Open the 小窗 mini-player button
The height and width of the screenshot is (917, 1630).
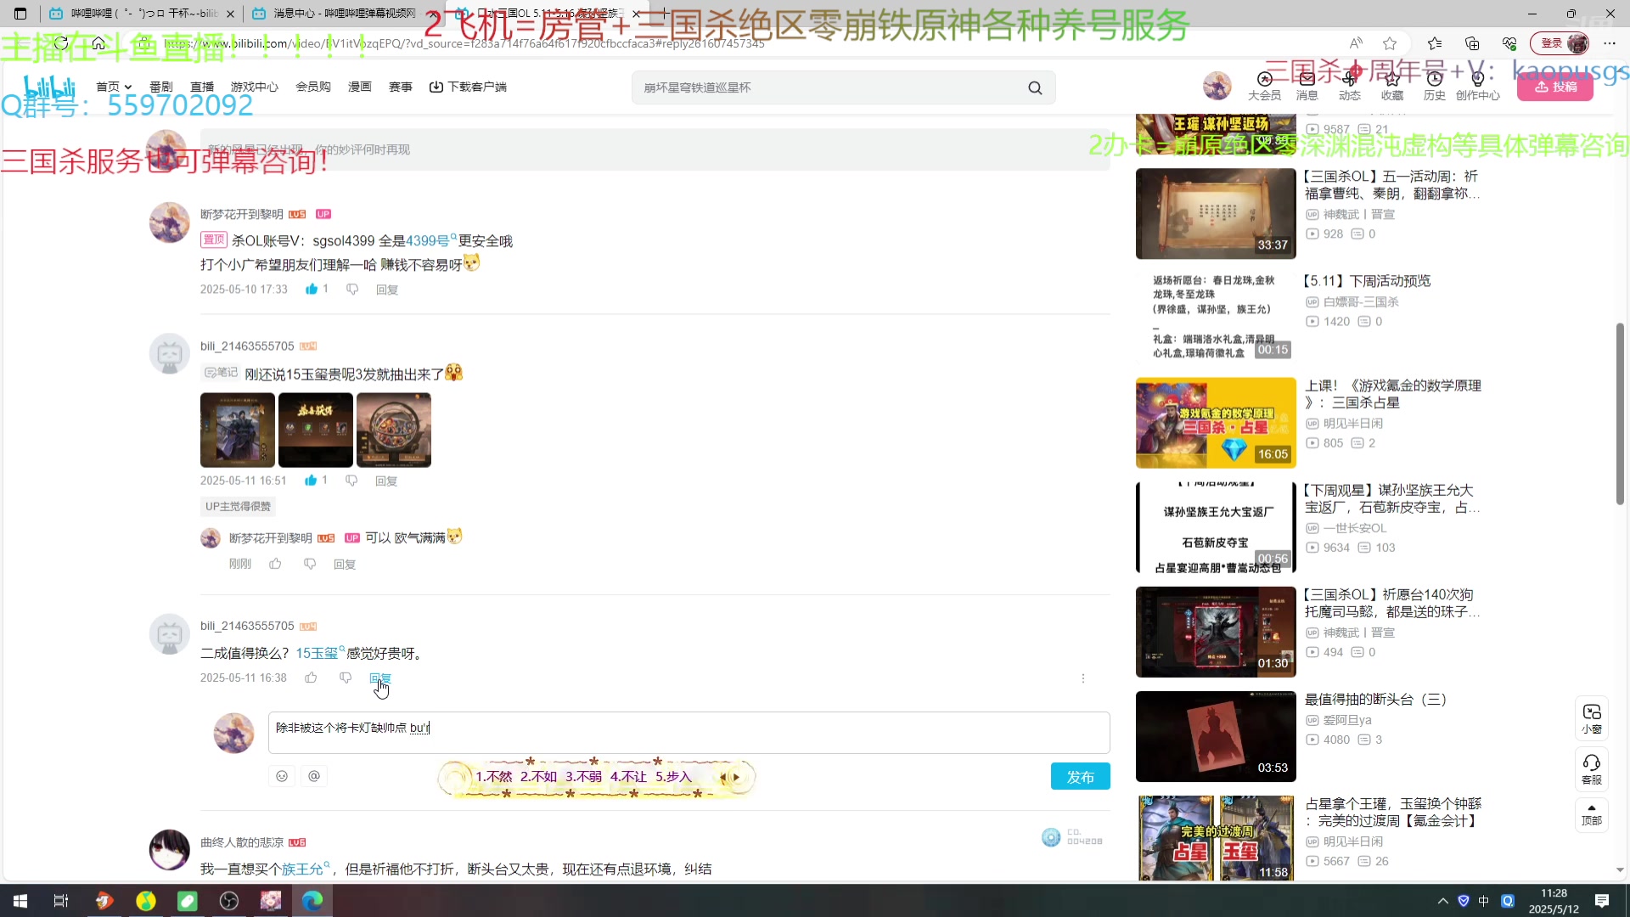click(x=1592, y=718)
